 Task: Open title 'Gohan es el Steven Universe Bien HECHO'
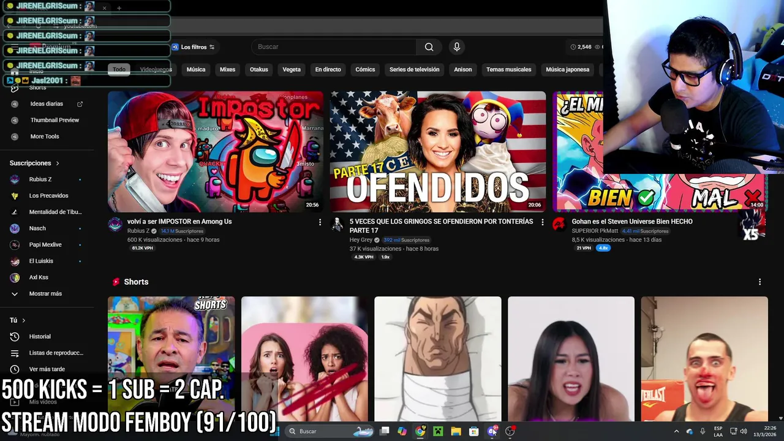(632, 222)
